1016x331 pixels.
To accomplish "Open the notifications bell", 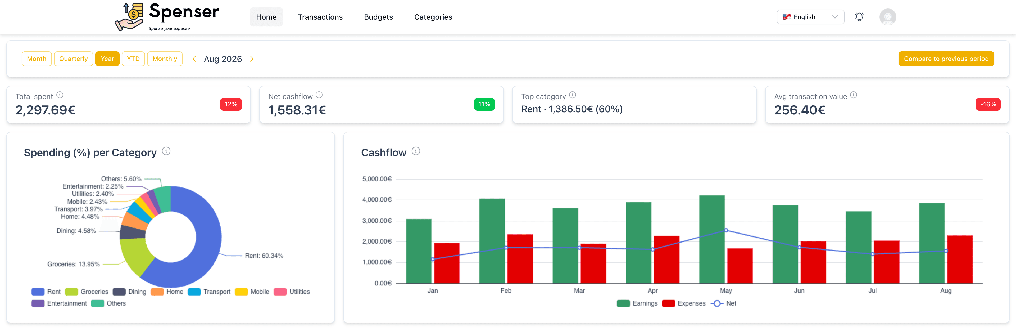I will coord(859,17).
